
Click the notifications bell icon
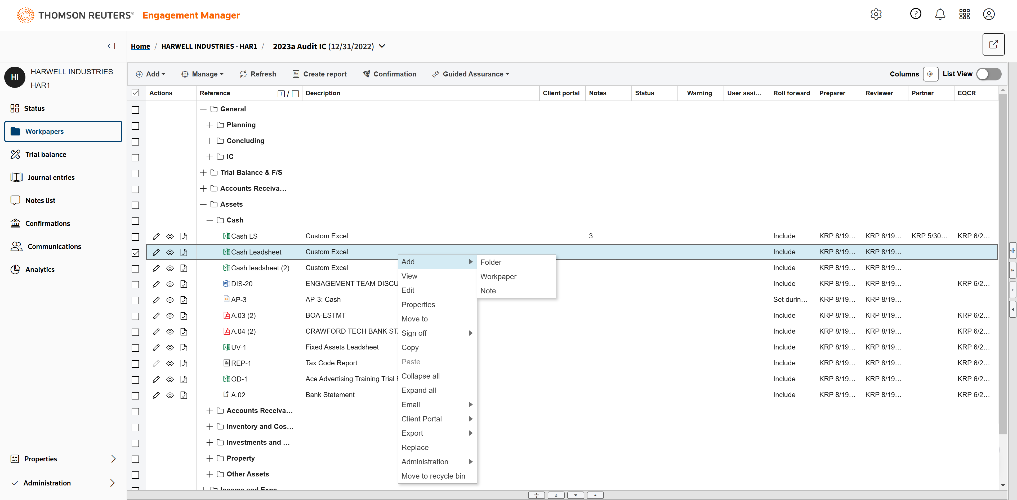click(x=940, y=15)
